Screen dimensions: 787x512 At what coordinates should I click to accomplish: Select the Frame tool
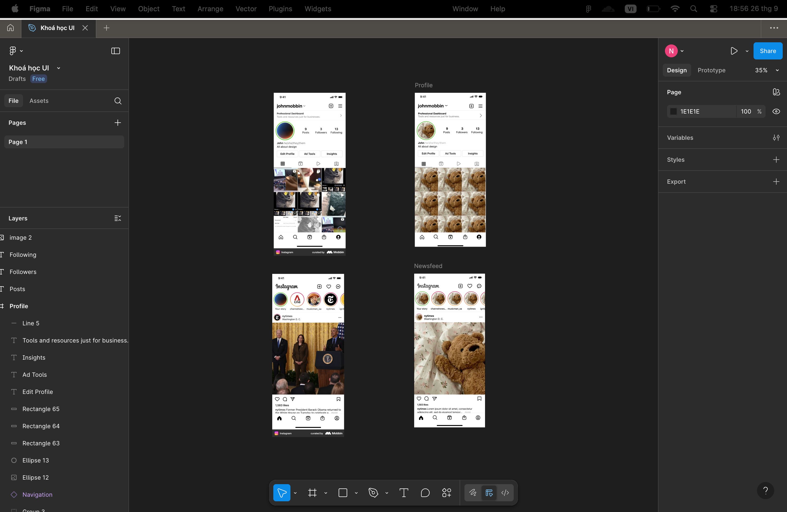coord(312,492)
